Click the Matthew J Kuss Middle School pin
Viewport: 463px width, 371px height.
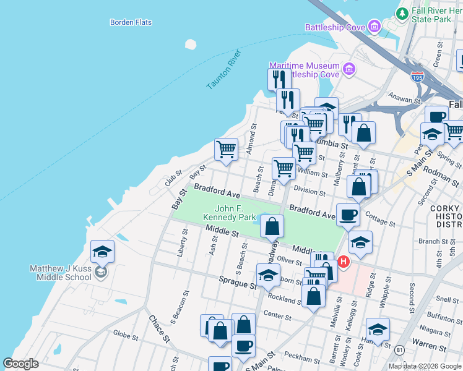pyautogui.click(x=100, y=273)
